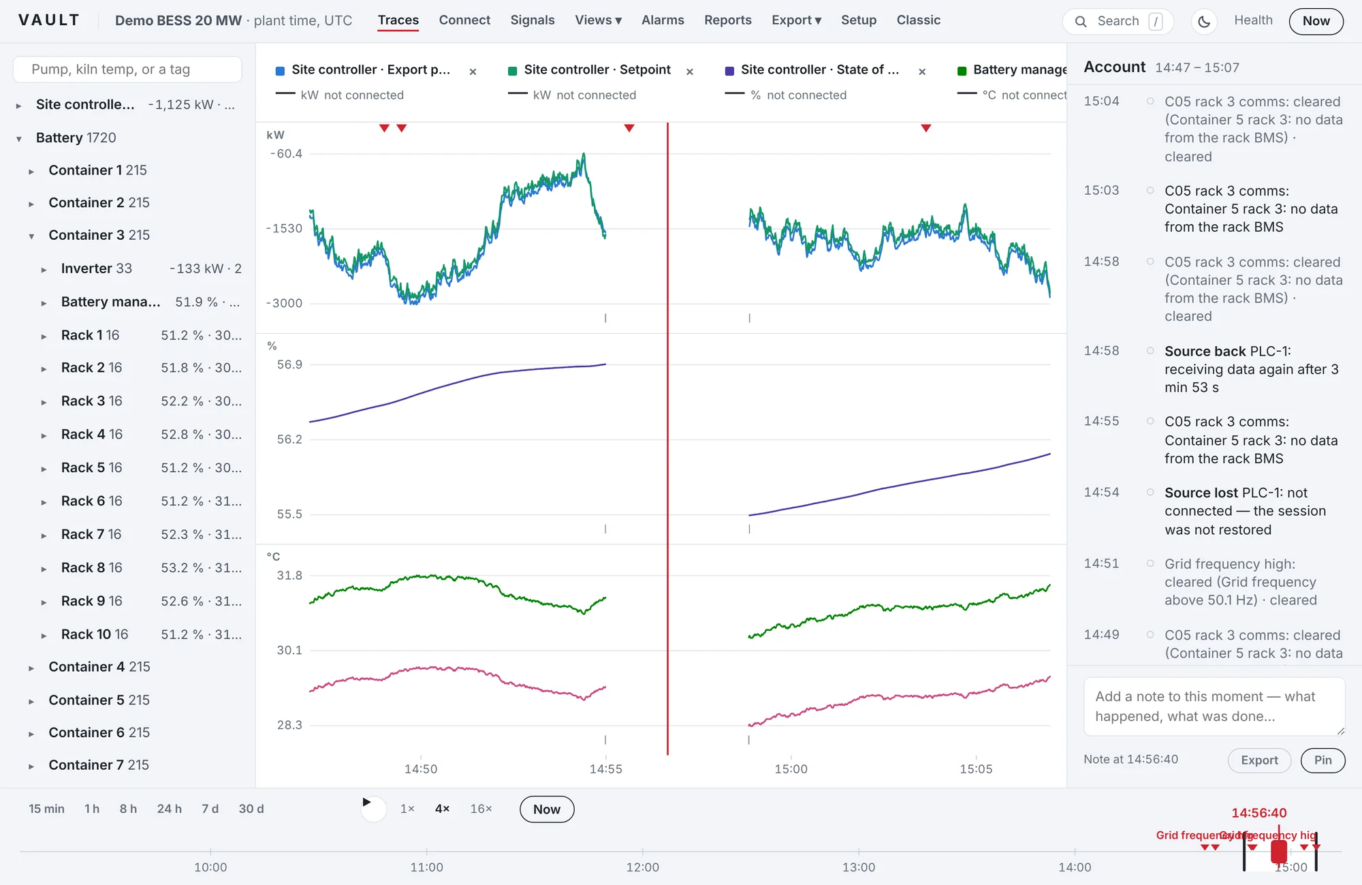Click the add note text area
The image size is (1362, 885).
(x=1214, y=707)
